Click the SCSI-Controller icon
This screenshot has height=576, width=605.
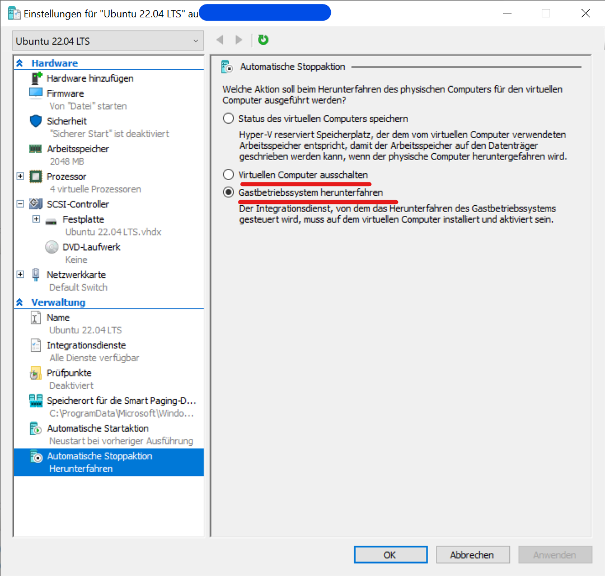point(36,204)
